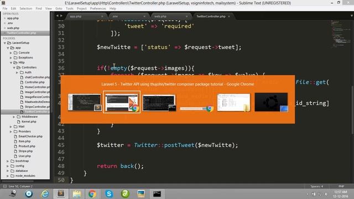Screen dimensions: 354x199
Task: Expand the Providers folder
Action: 11,132
